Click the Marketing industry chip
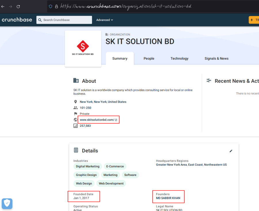Screen dimensions: 259x211 pos(111,175)
